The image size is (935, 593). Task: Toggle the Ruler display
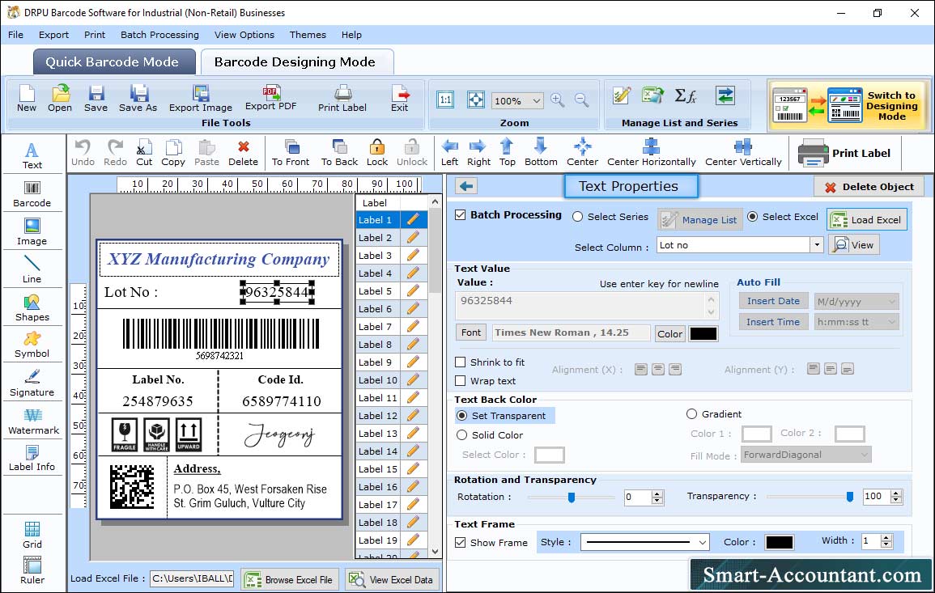click(x=32, y=570)
